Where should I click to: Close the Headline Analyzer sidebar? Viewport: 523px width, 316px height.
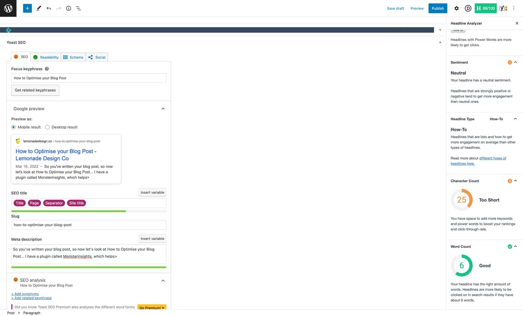pos(517,23)
